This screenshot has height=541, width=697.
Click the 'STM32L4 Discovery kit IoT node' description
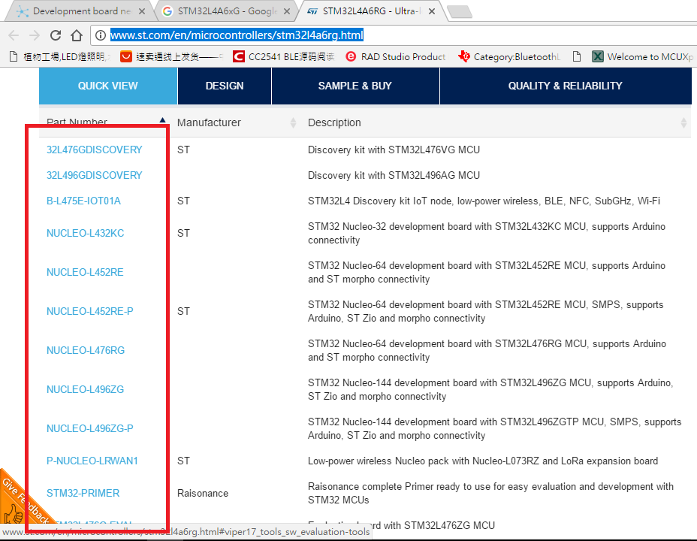[x=484, y=201]
